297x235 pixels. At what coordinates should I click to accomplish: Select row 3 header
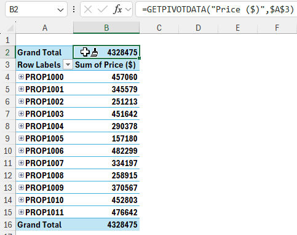click(7, 65)
